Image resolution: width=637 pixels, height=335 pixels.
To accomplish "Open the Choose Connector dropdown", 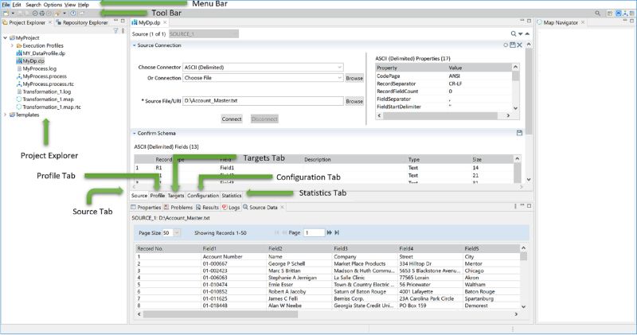I will click(x=340, y=68).
